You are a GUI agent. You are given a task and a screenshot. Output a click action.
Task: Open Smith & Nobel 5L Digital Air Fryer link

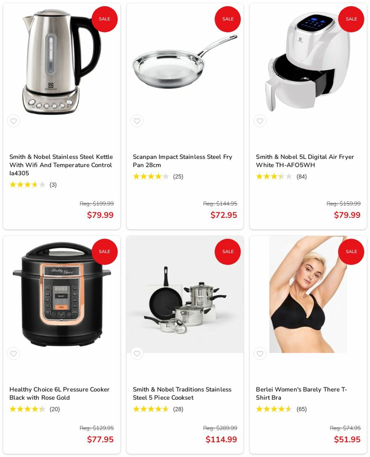click(305, 161)
